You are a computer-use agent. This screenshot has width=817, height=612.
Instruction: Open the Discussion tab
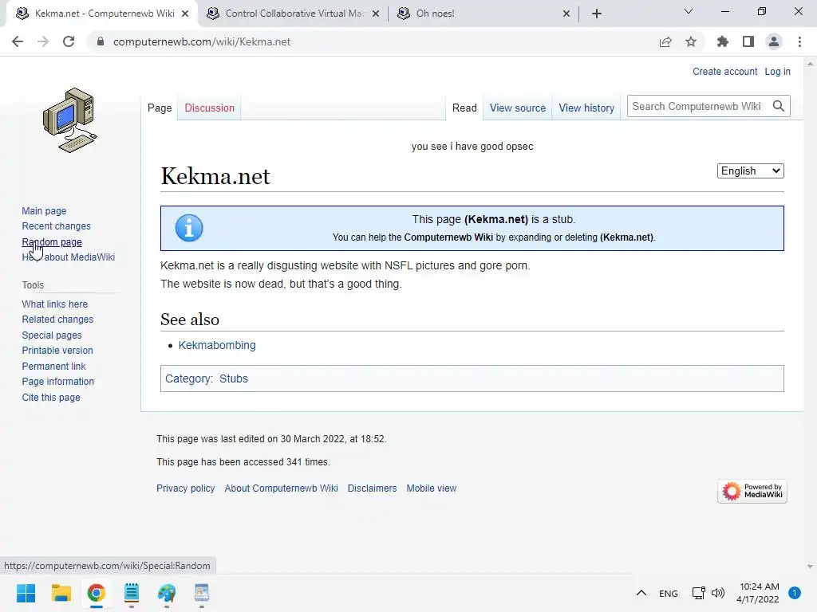coord(210,108)
